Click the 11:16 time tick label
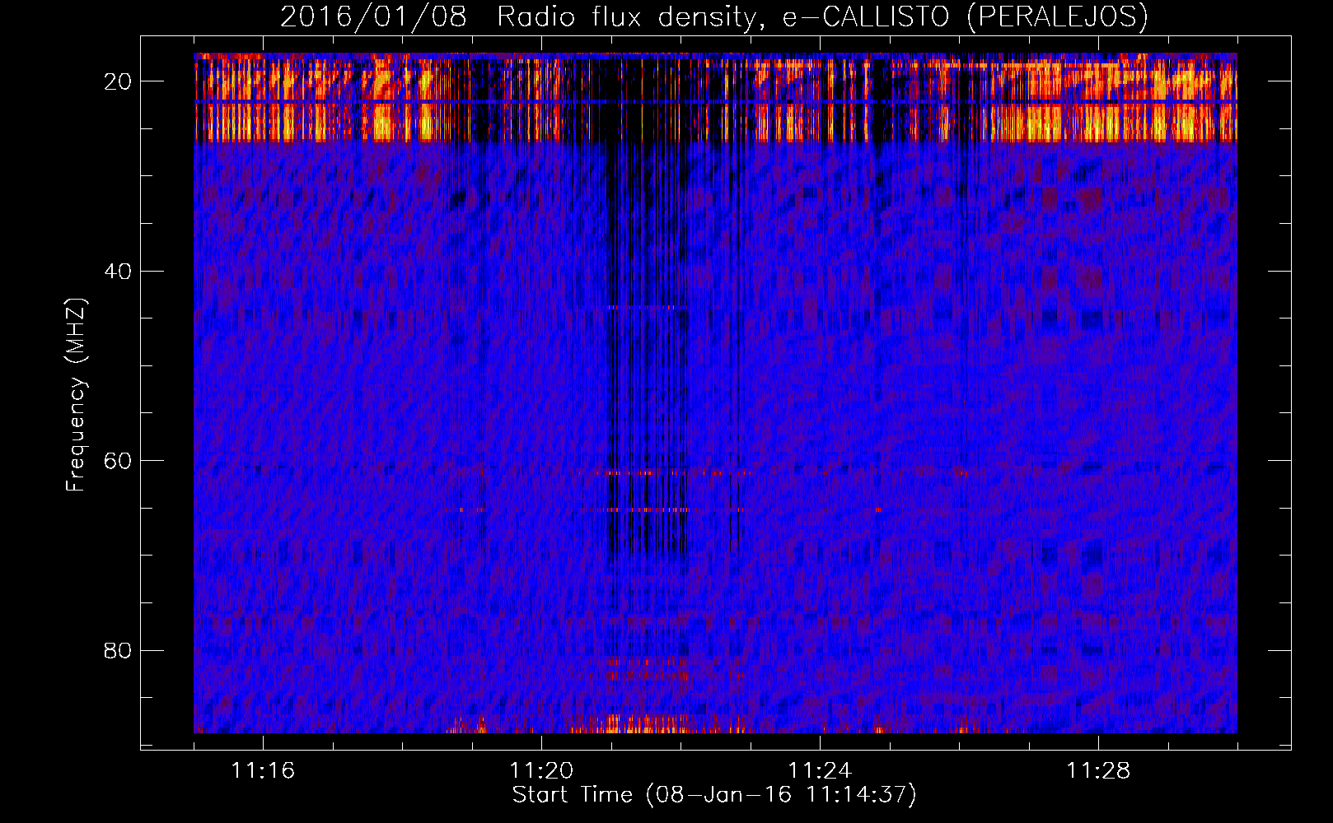1333x823 pixels. (x=263, y=771)
